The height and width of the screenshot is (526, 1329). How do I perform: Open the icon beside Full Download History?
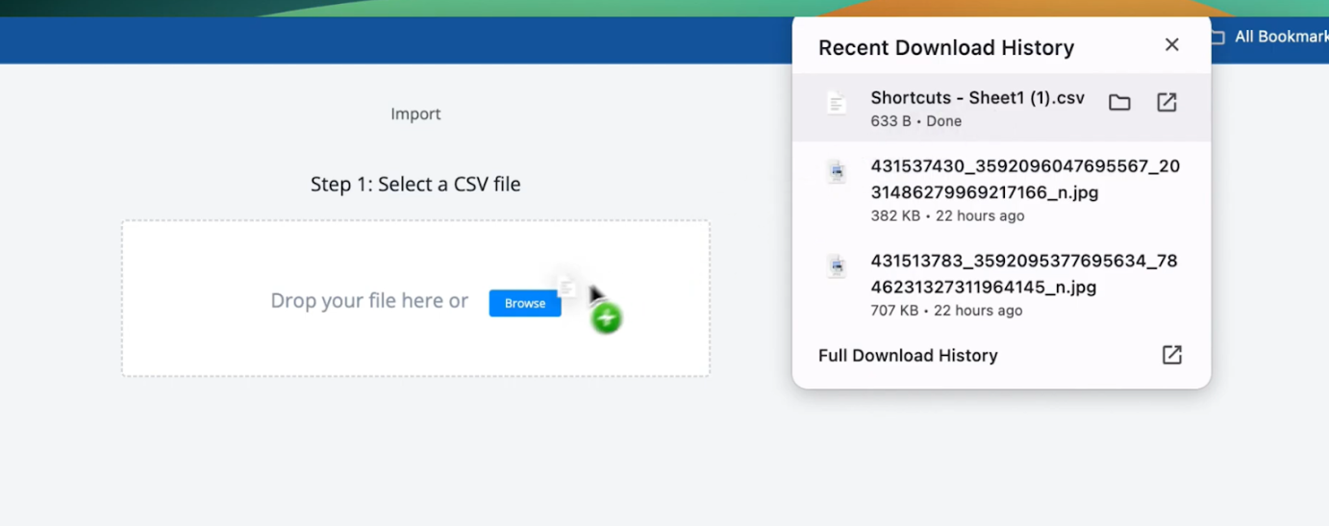[x=1171, y=355]
